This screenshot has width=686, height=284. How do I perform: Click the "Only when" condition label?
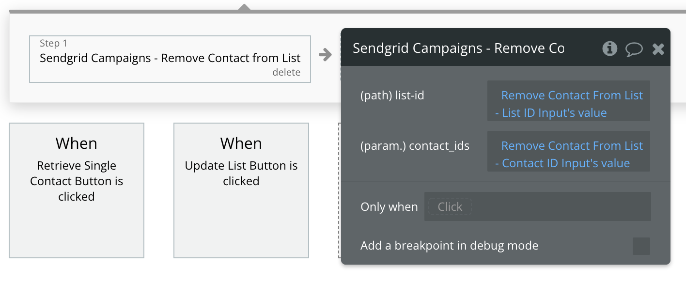click(389, 206)
